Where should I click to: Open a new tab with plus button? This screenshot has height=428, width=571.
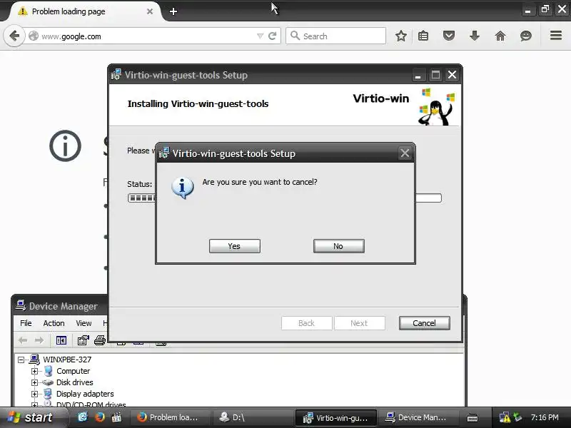[173, 11]
